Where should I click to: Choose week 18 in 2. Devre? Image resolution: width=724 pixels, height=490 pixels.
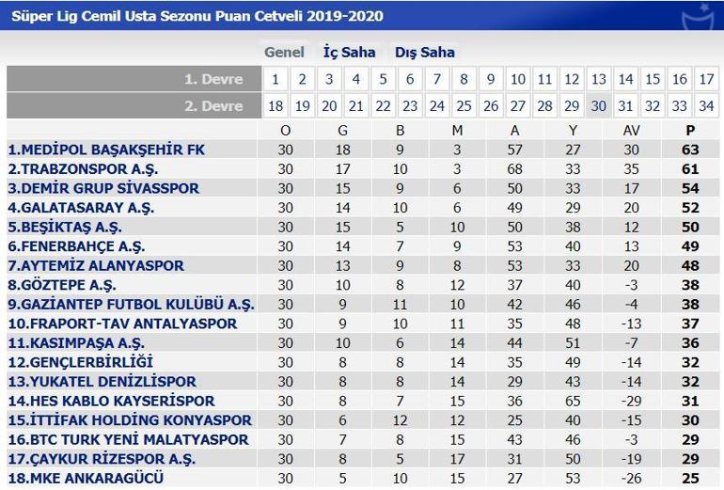(275, 106)
